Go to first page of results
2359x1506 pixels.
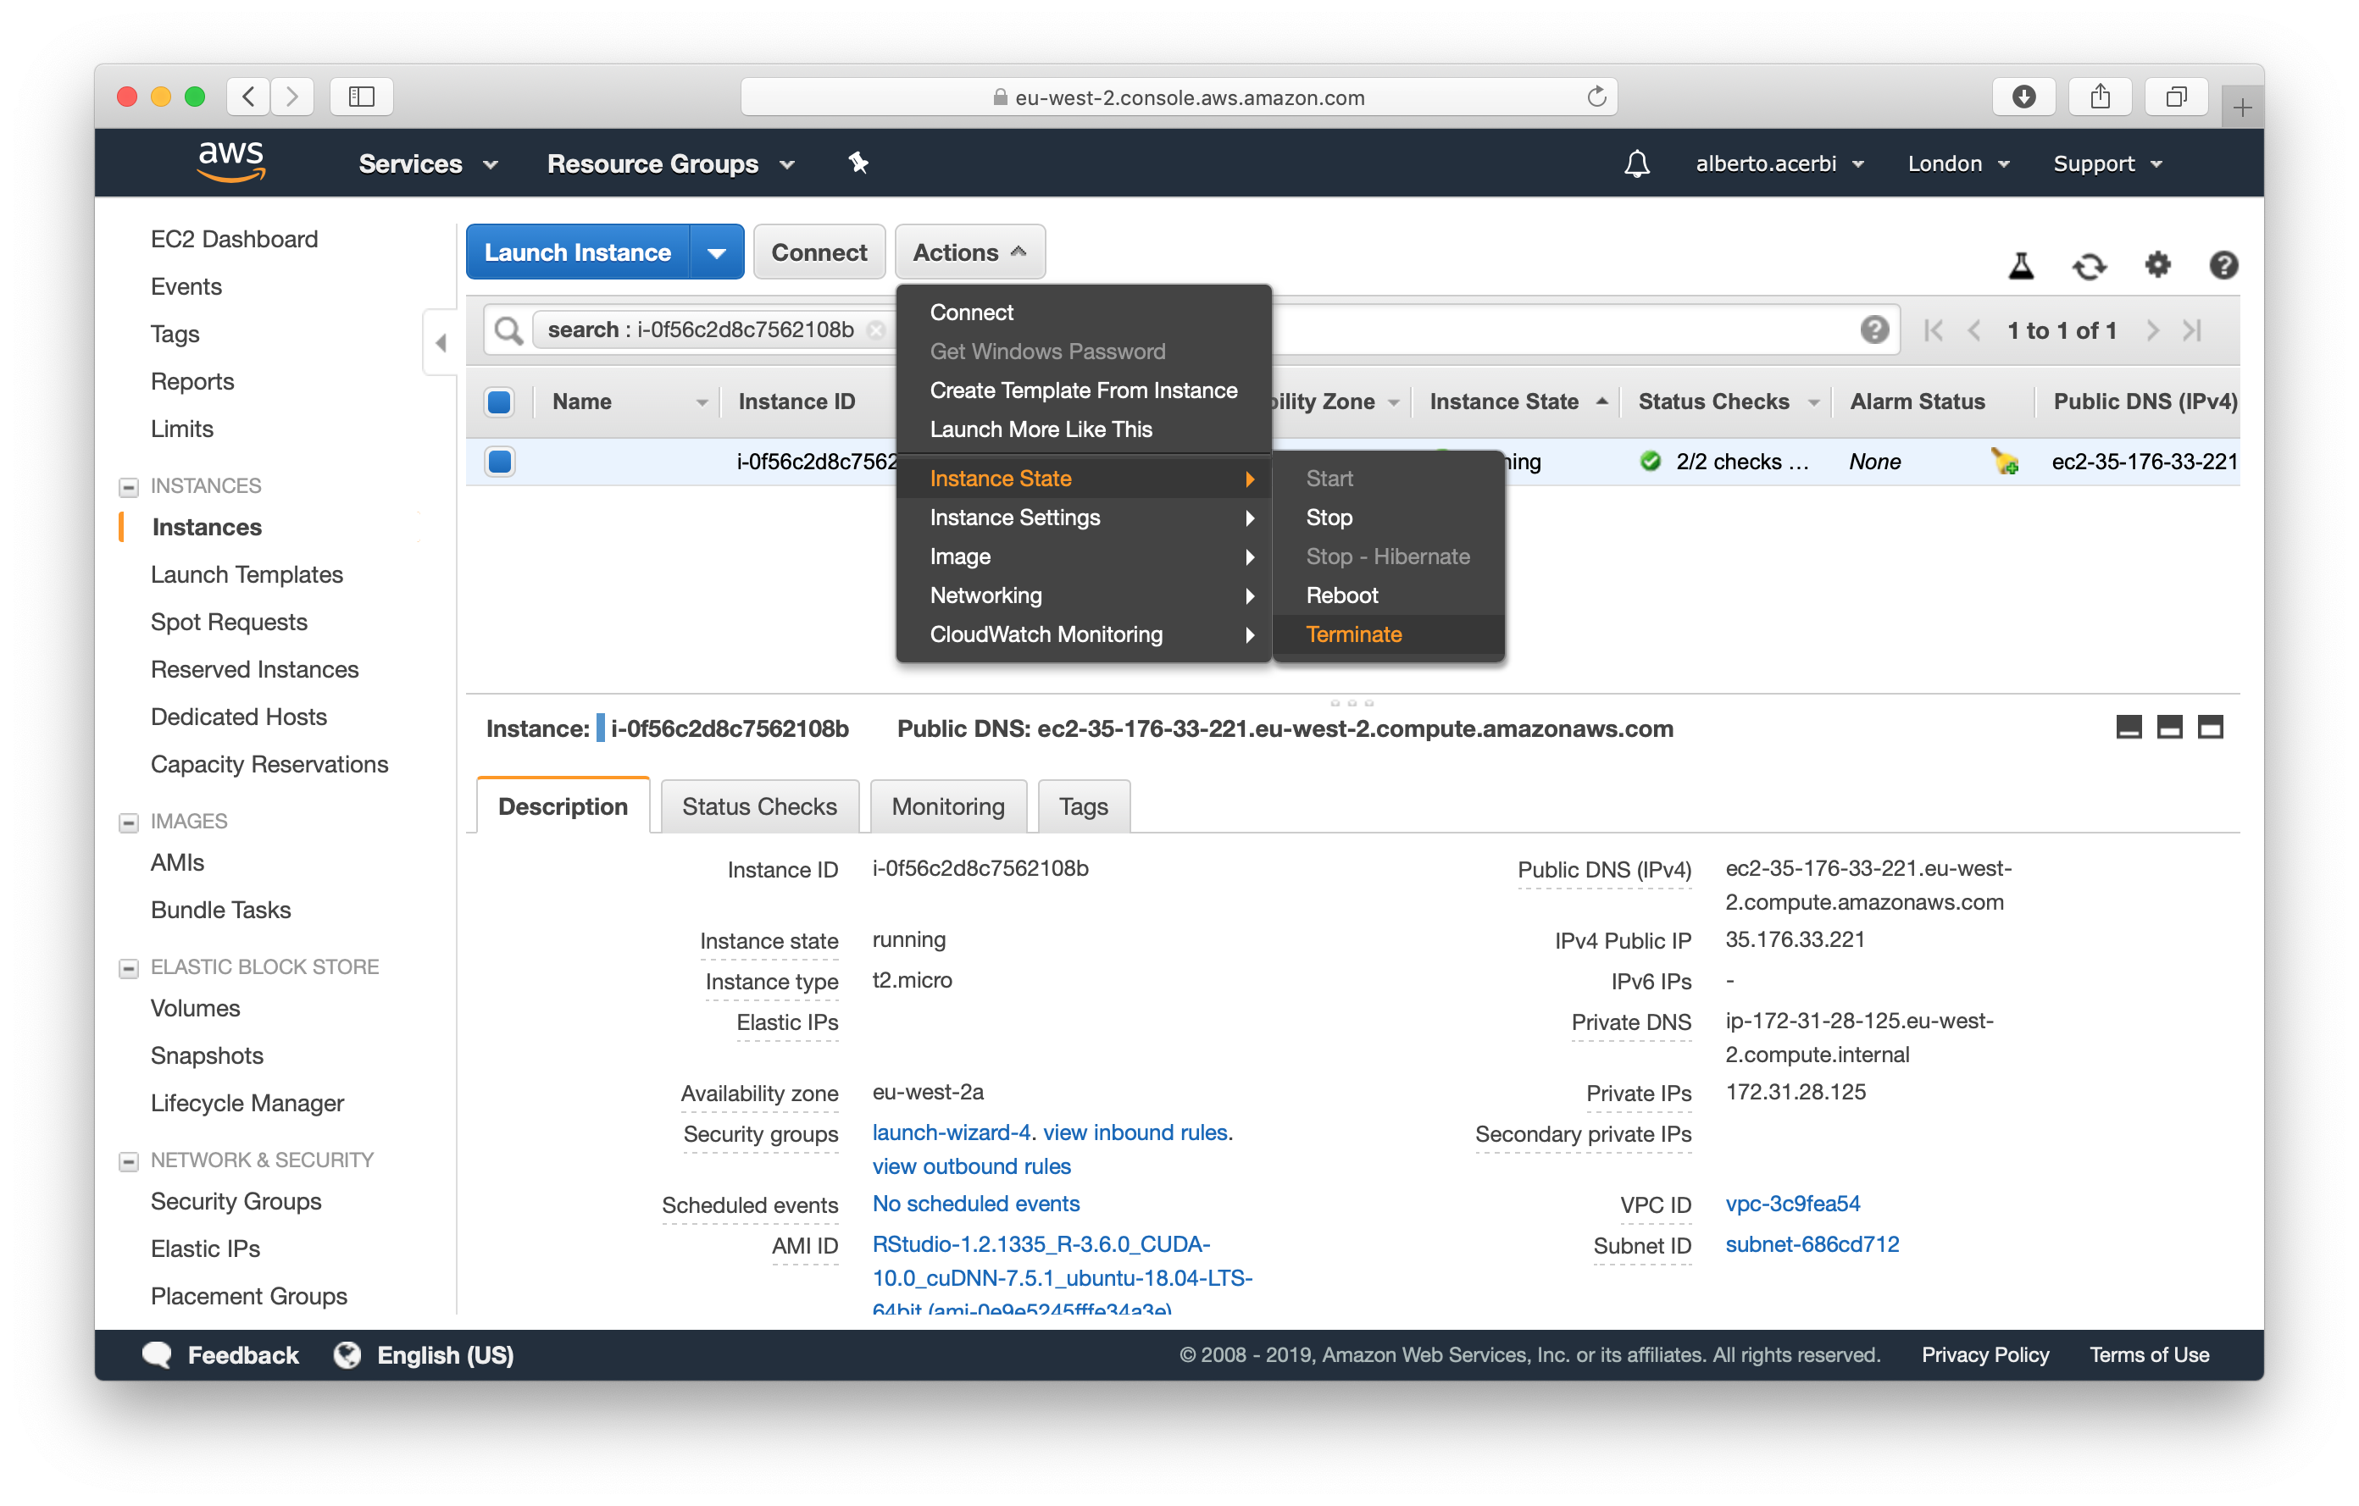click(1933, 330)
